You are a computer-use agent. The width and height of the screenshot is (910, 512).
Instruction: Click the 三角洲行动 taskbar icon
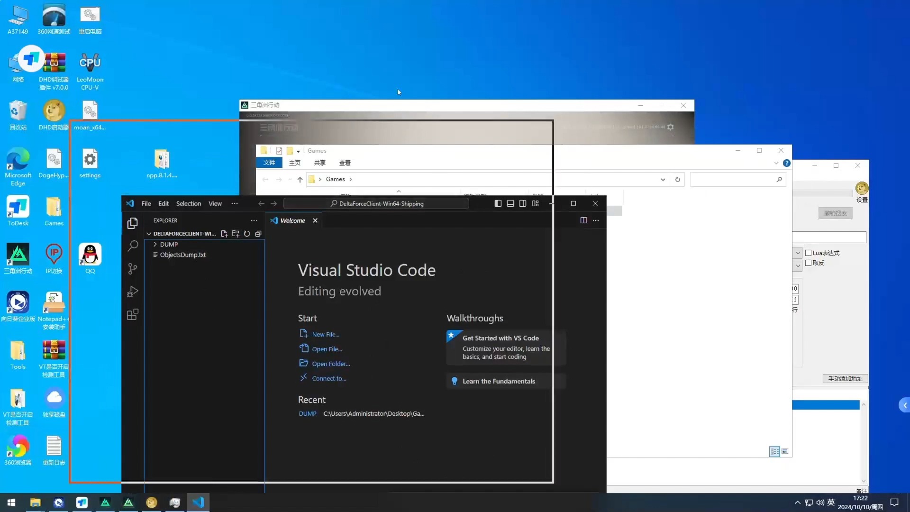click(x=104, y=502)
